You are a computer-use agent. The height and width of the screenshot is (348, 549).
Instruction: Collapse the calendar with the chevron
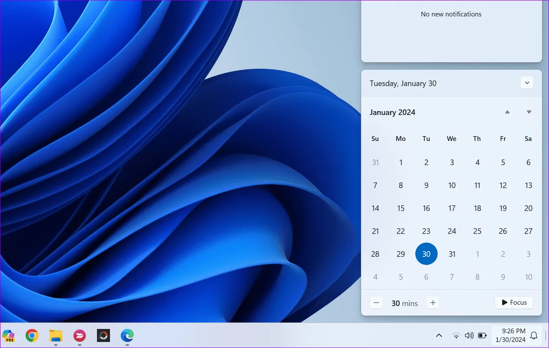(x=527, y=83)
